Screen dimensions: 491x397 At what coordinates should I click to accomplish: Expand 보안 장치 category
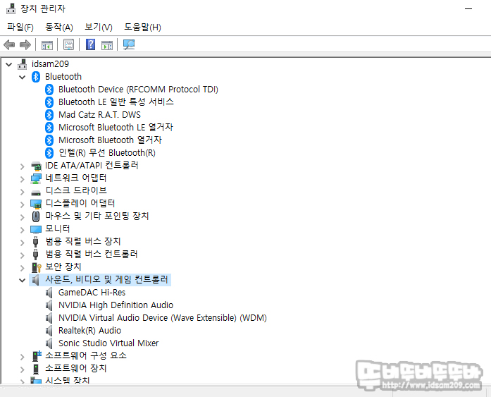[x=23, y=268]
